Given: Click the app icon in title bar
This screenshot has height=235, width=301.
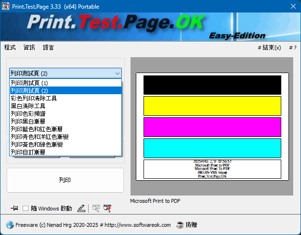Looking at the screenshot, I should tap(6, 6).
